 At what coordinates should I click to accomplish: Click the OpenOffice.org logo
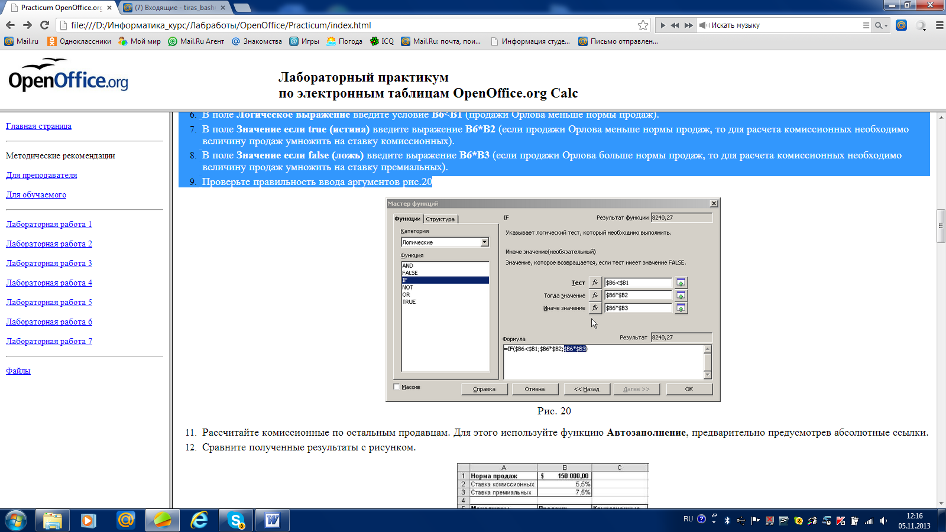[x=68, y=75]
